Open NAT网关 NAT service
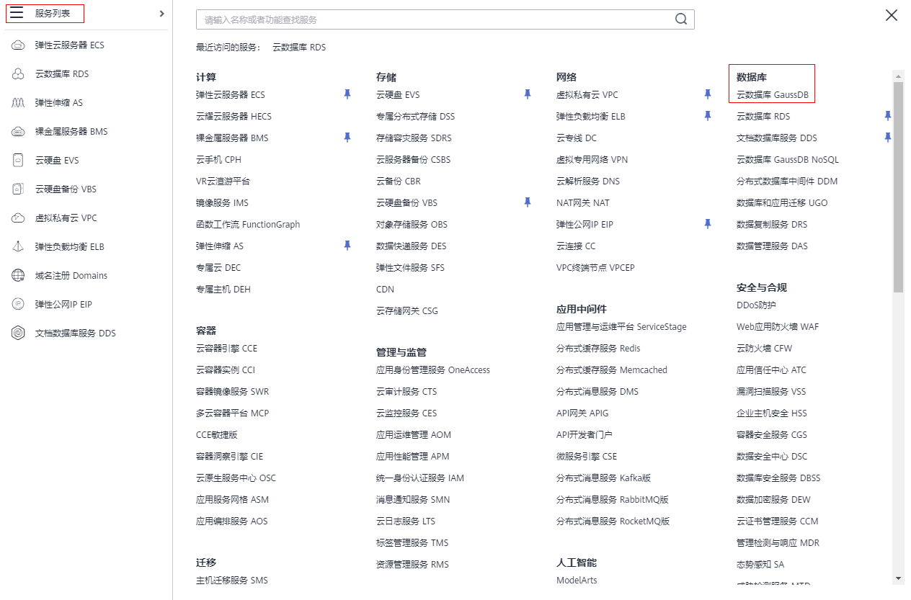 pyautogui.click(x=583, y=202)
